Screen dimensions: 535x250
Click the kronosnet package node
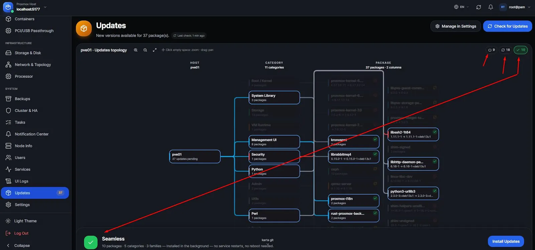tap(354, 142)
